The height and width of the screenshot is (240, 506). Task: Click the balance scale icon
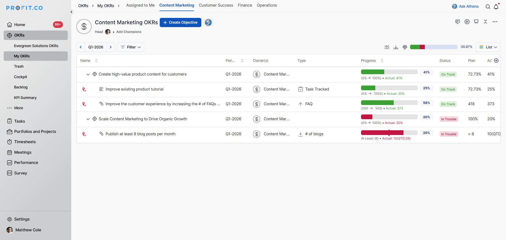tap(405, 47)
